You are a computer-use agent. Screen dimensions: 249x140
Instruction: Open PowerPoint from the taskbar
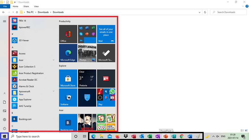[166, 136]
